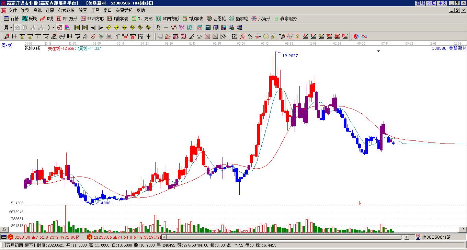Click the up-triangle button beside volume panel
467x250 pixels.
4,229
